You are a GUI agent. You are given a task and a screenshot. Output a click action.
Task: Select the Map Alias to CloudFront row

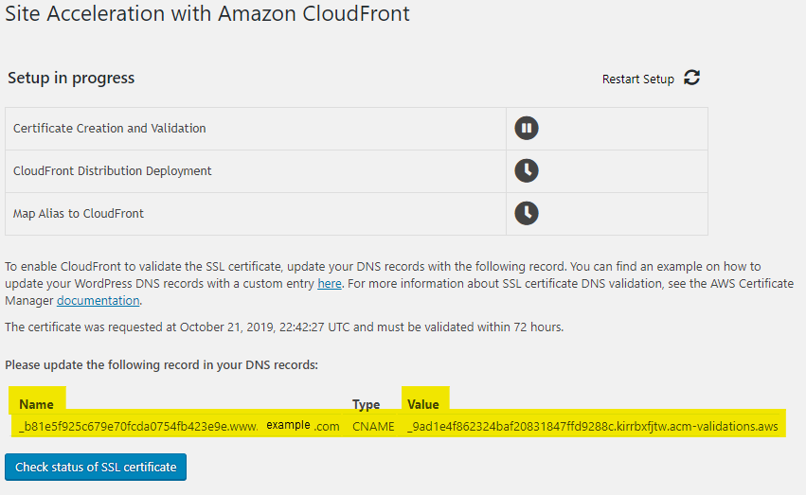[x=79, y=213]
